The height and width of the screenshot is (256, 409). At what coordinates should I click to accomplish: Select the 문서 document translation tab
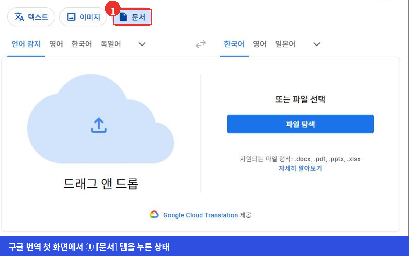pyautogui.click(x=132, y=17)
